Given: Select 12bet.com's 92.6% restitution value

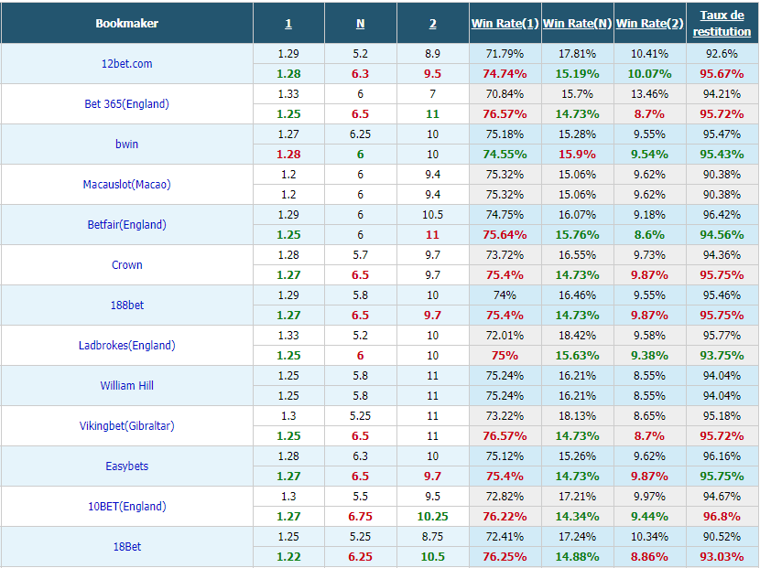Looking at the screenshot, I should [x=722, y=54].
